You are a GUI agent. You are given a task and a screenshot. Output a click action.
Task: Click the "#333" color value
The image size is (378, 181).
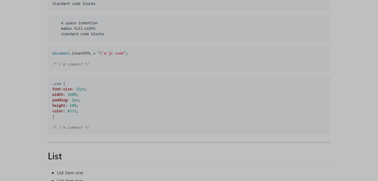72,111
